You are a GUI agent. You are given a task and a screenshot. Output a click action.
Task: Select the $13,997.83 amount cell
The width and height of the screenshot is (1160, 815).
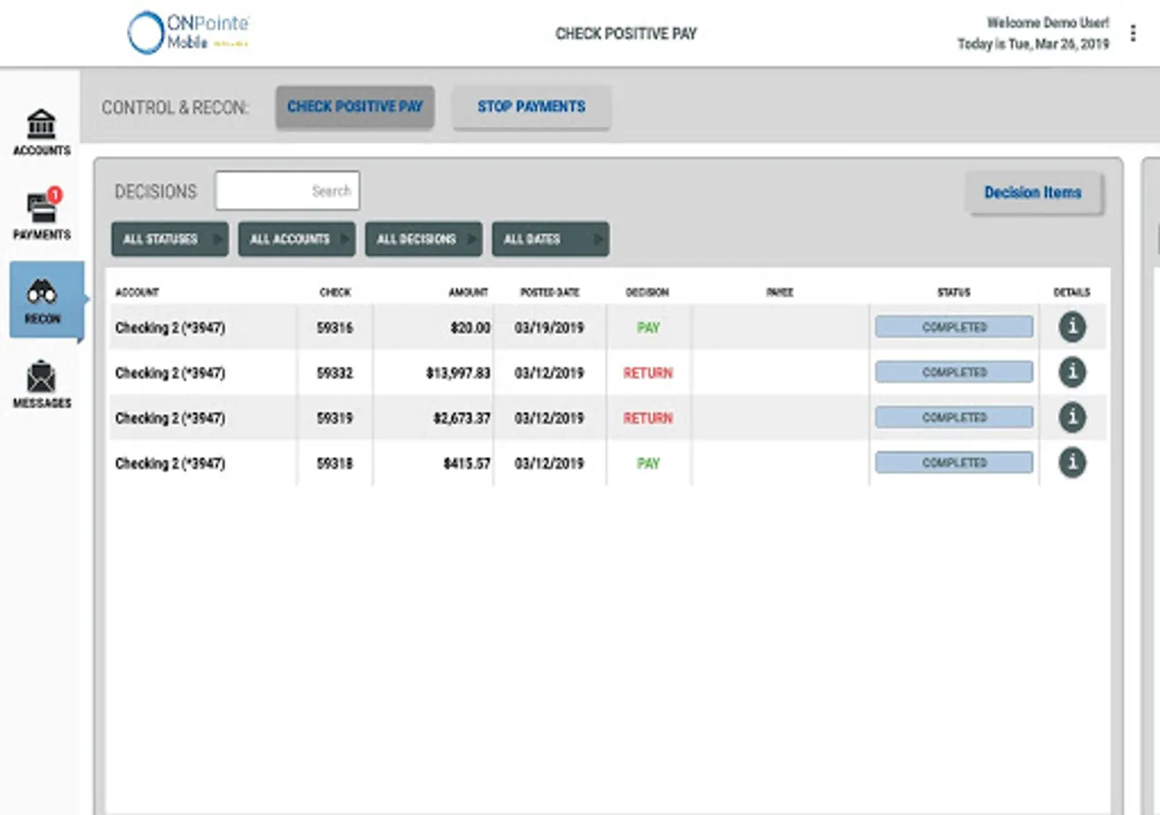459,373
